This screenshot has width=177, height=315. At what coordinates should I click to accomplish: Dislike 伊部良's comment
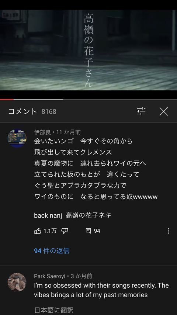pos(65,231)
